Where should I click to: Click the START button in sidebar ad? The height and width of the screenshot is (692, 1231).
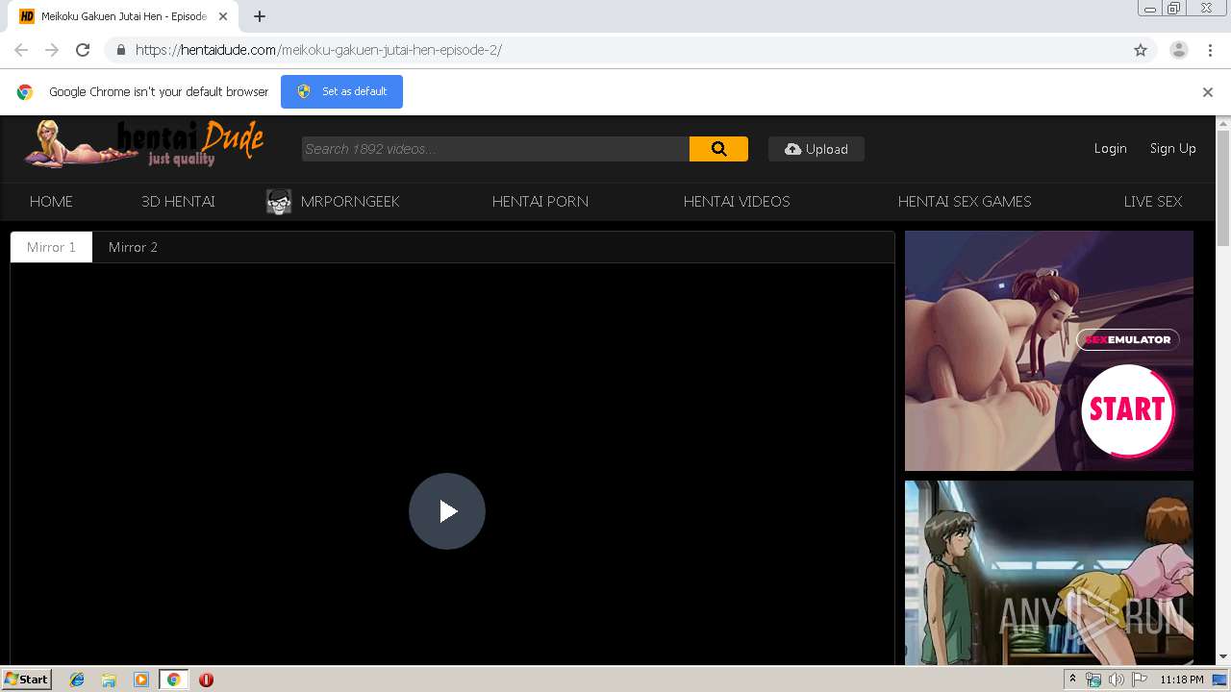pyautogui.click(x=1127, y=410)
